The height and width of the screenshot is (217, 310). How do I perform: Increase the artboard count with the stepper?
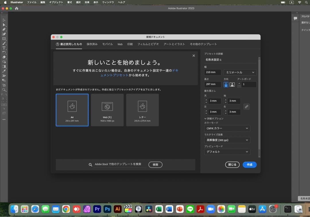click(x=239, y=83)
